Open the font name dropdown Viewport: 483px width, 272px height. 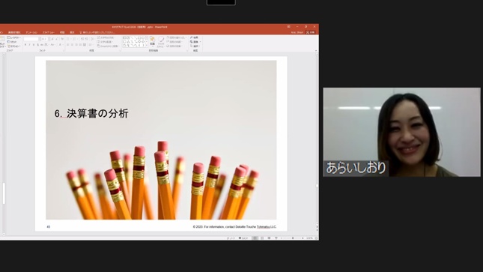click(32, 39)
